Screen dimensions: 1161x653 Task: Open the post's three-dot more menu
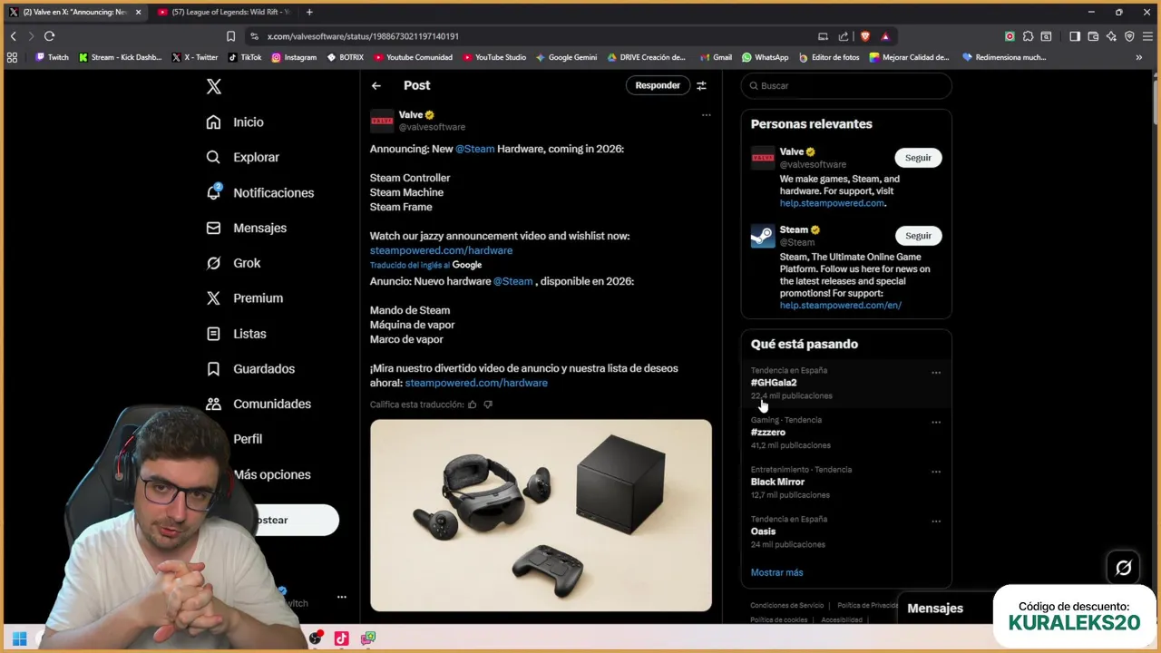(x=706, y=115)
